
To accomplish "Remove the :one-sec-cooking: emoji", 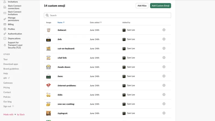I will (x=164, y=104).
